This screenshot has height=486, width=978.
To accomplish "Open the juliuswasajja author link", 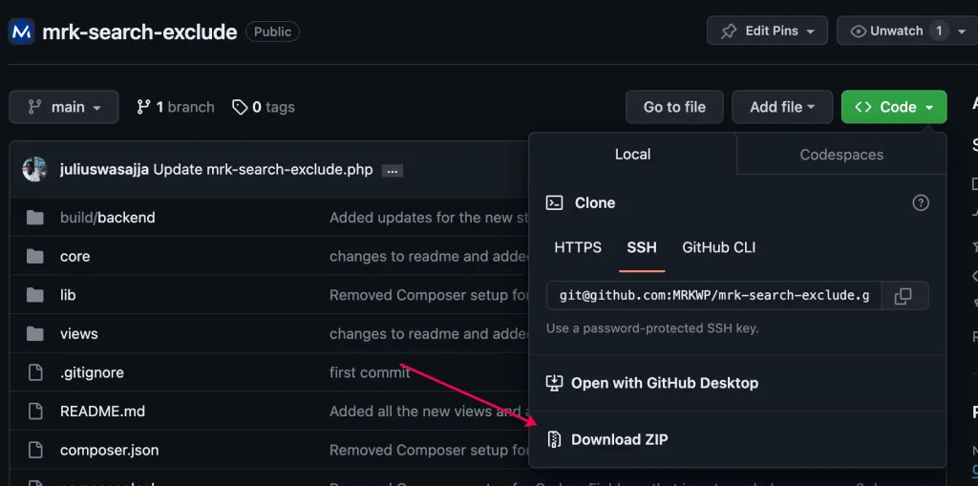I will (x=104, y=170).
